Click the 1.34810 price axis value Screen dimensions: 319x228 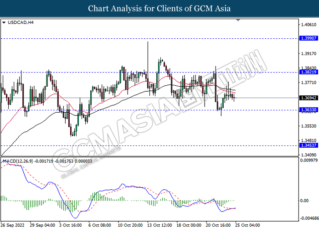point(309,140)
